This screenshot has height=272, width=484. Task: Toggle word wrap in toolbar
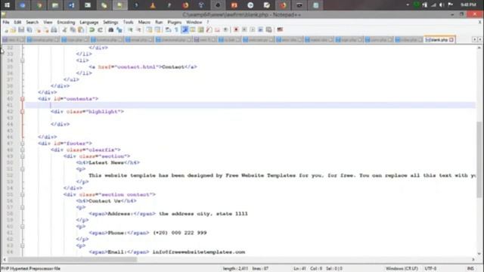pyautogui.click(x=168, y=30)
